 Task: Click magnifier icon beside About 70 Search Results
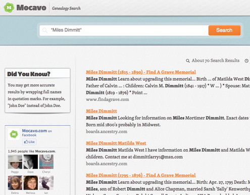click(188, 61)
